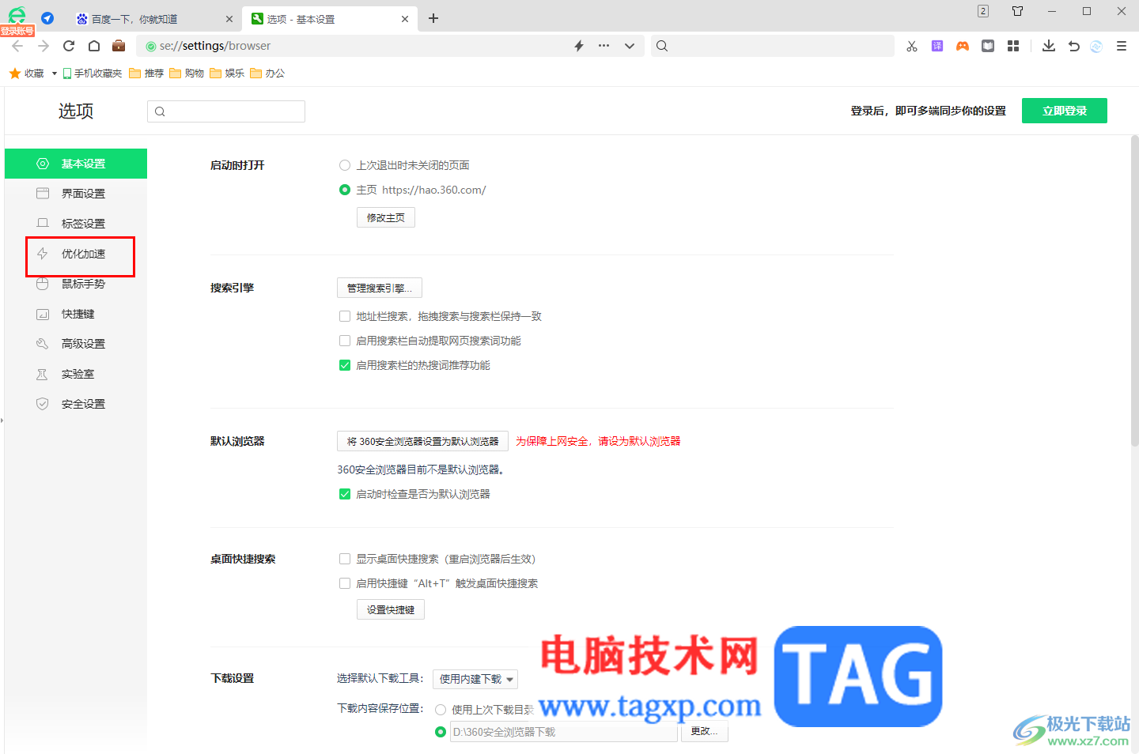1139x754 pixels.
Task: Close the 百度一下 tab
Action: (x=229, y=19)
